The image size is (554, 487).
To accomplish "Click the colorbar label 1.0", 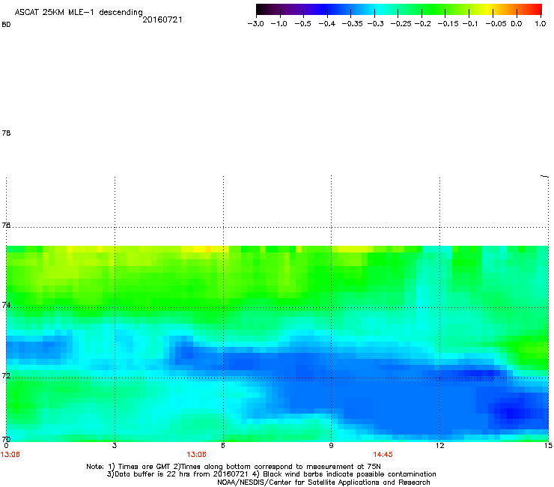I will tap(541, 24).
